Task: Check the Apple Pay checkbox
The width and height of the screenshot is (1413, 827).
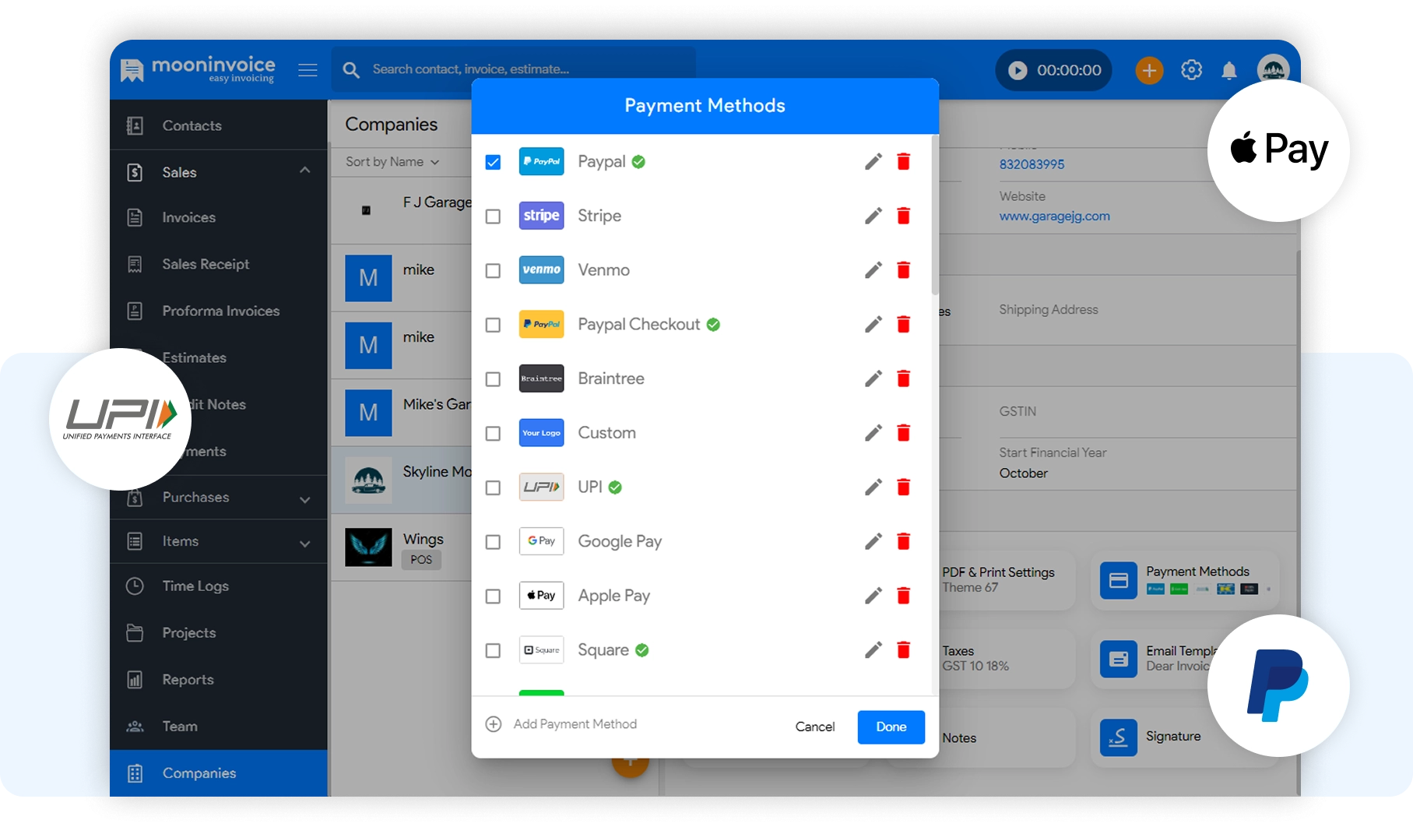Action: point(493,596)
